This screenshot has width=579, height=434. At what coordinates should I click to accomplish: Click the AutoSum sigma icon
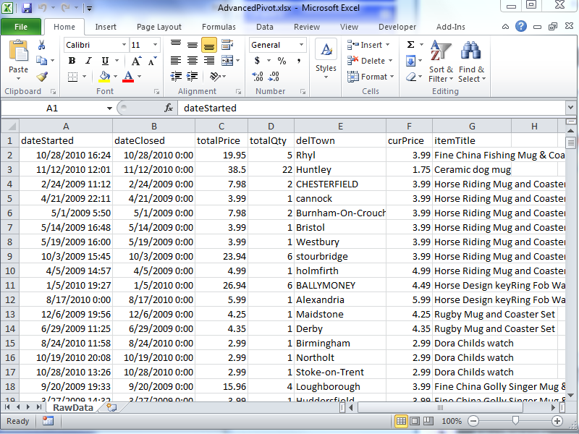coord(411,45)
